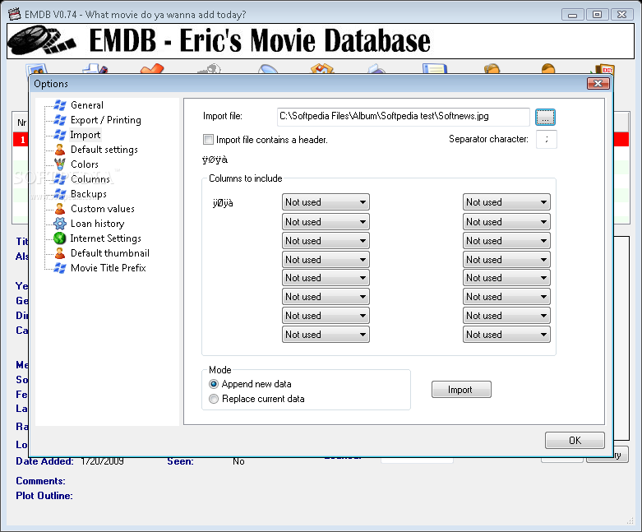Click the Default settings person icon
642x532 pixels.
(60, 150)
